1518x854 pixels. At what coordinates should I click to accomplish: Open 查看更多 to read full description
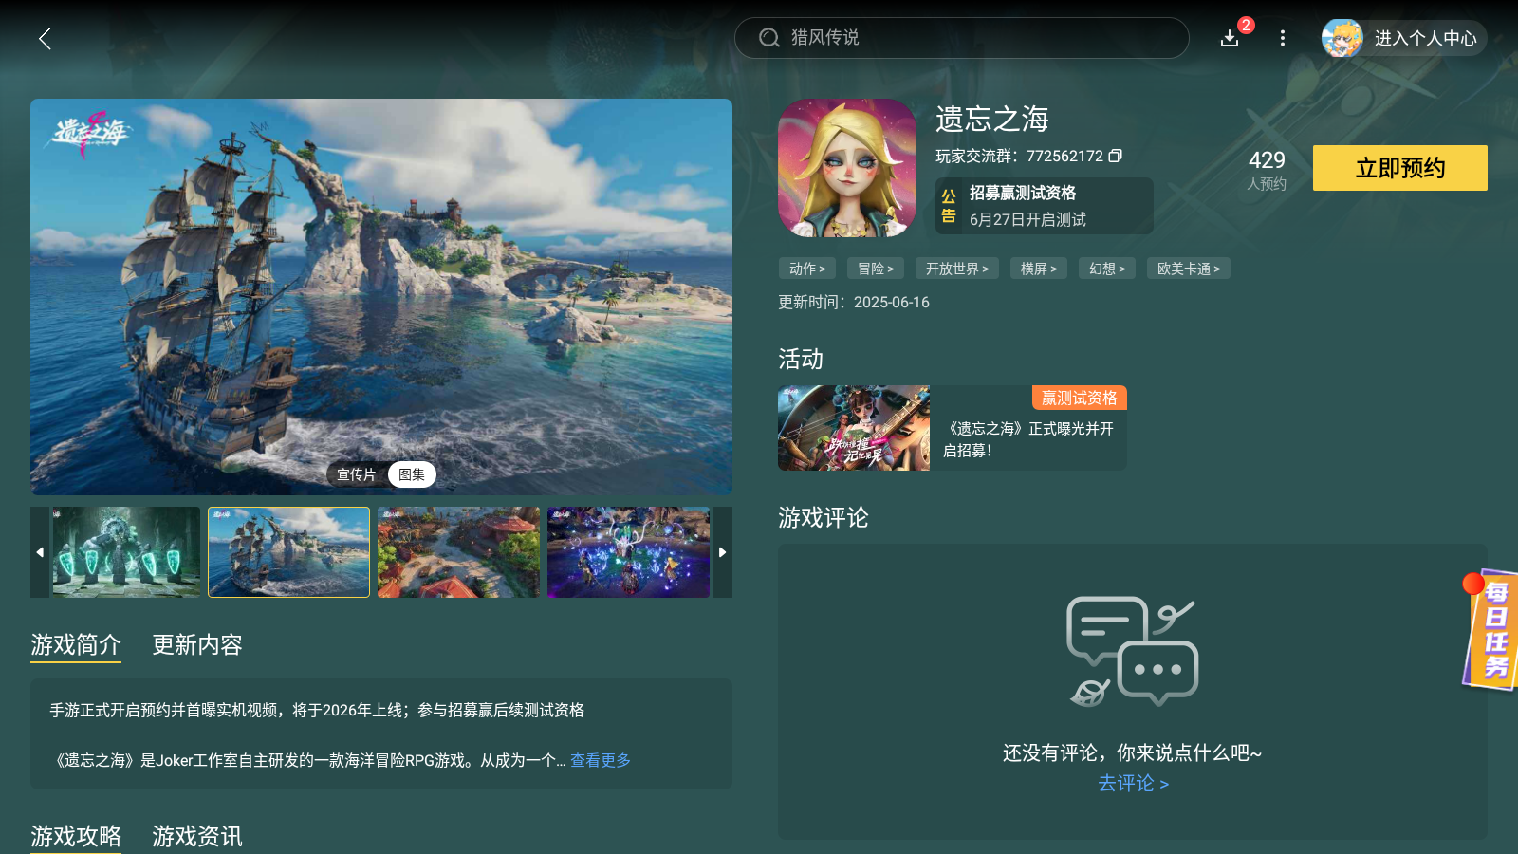pos(600,760)
